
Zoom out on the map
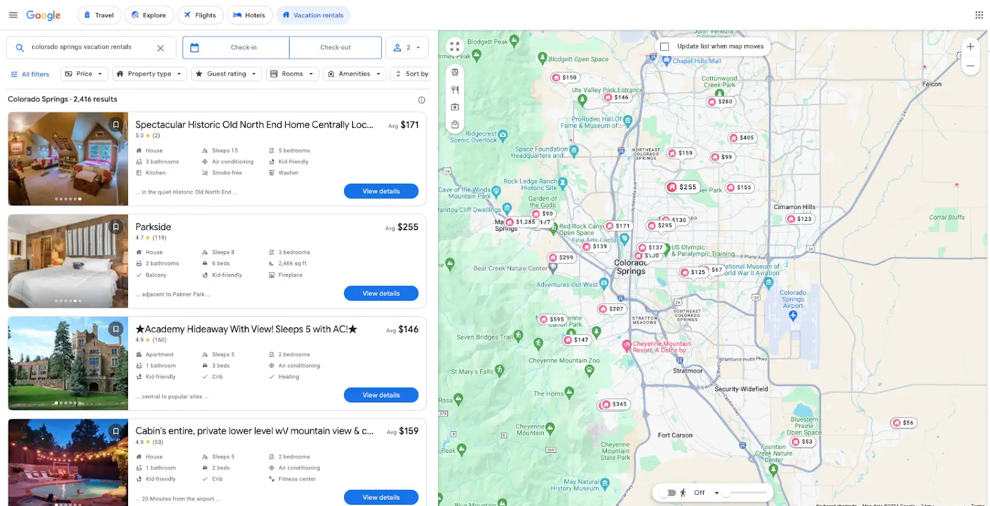coord(970,66)
